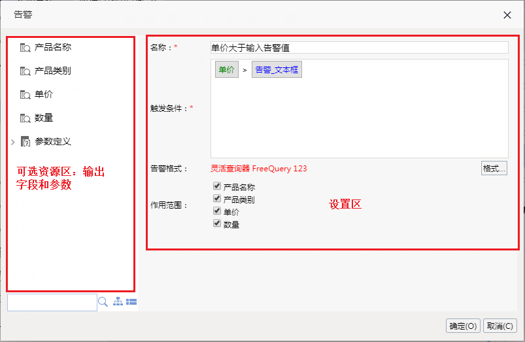Click the magnifier search icon

[x=103, y=302]
